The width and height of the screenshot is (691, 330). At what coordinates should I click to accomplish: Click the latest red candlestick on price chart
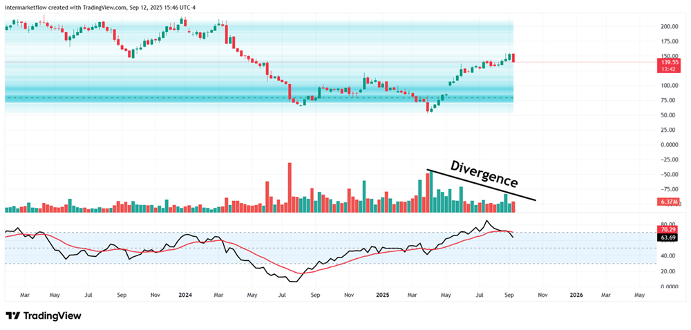513,59
